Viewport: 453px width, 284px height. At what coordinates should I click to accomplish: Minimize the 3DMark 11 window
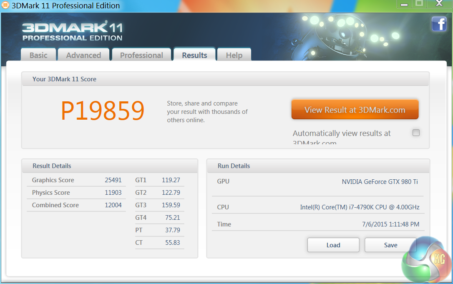404,4
